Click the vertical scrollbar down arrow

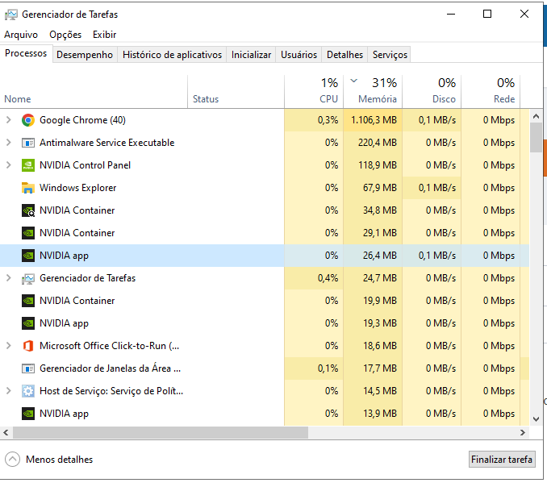click(536, 419)
